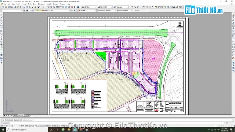
Task: Toggle ORTHO mode in status bar
Action: point(32,126)
